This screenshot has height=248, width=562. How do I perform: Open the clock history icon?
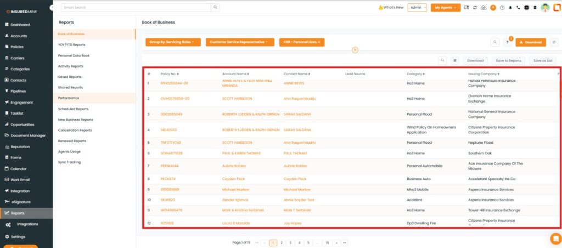pos(502,8)
